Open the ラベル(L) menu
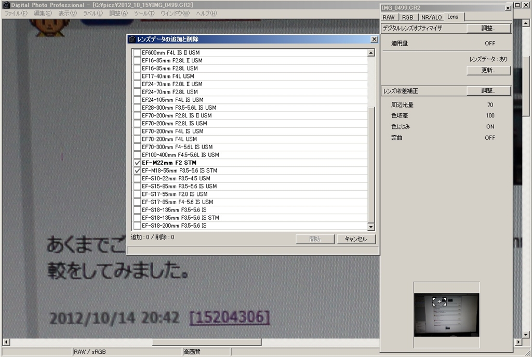The image size is (532, 357). 92,13
